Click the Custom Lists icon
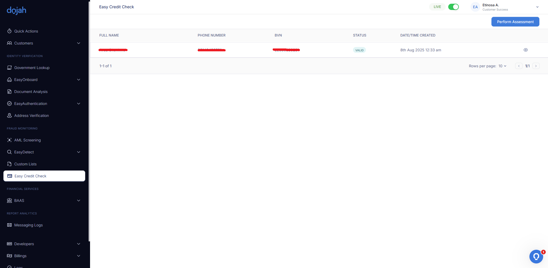The height and width of the screenshot is (268, 548). click(9, 164)
